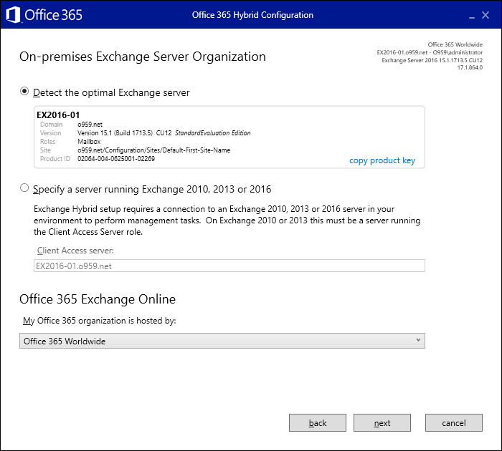Click the Office 365 Exchange Online heading
This screenshot has width=502, height=451.
(98, 299)
